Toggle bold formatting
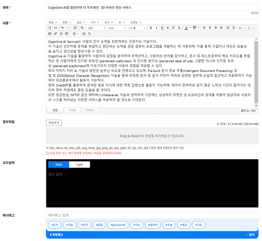The image size is (262, 241). 151,28
